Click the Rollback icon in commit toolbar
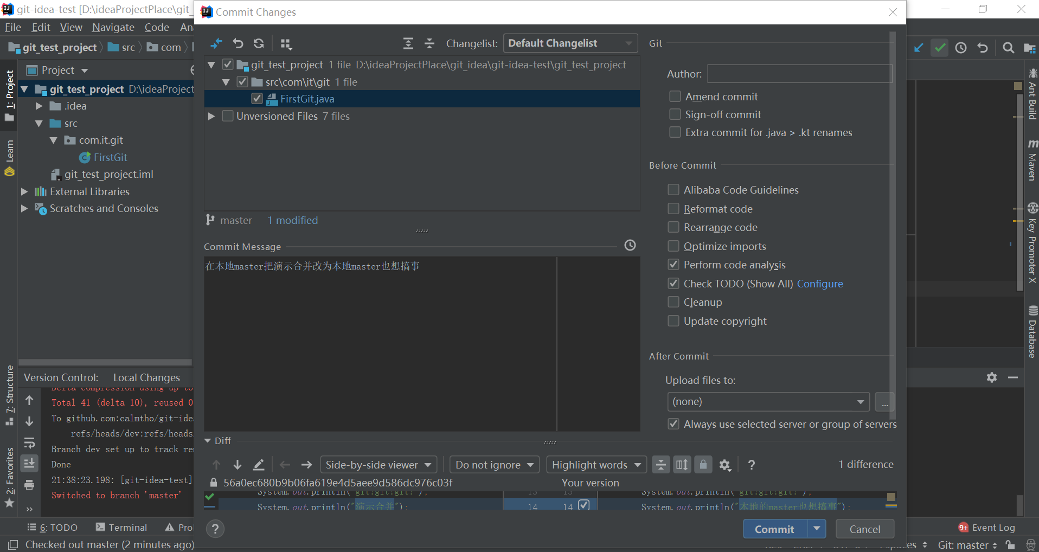This screenshot has height=552, width=1039. pyautogui.click(x=238, y=43)
